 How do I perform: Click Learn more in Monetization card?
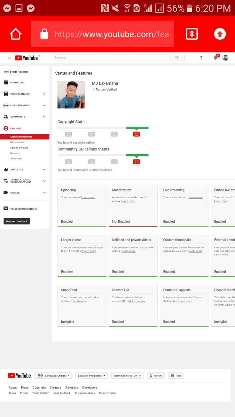pos(128,201)
